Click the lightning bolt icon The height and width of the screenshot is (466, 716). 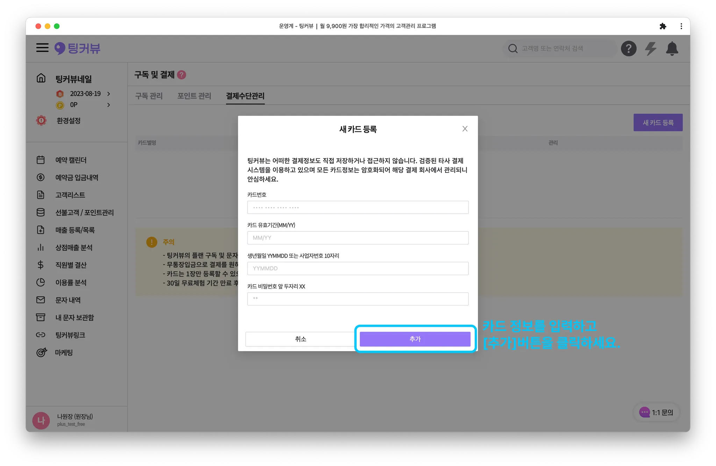(x=650, y=49)
